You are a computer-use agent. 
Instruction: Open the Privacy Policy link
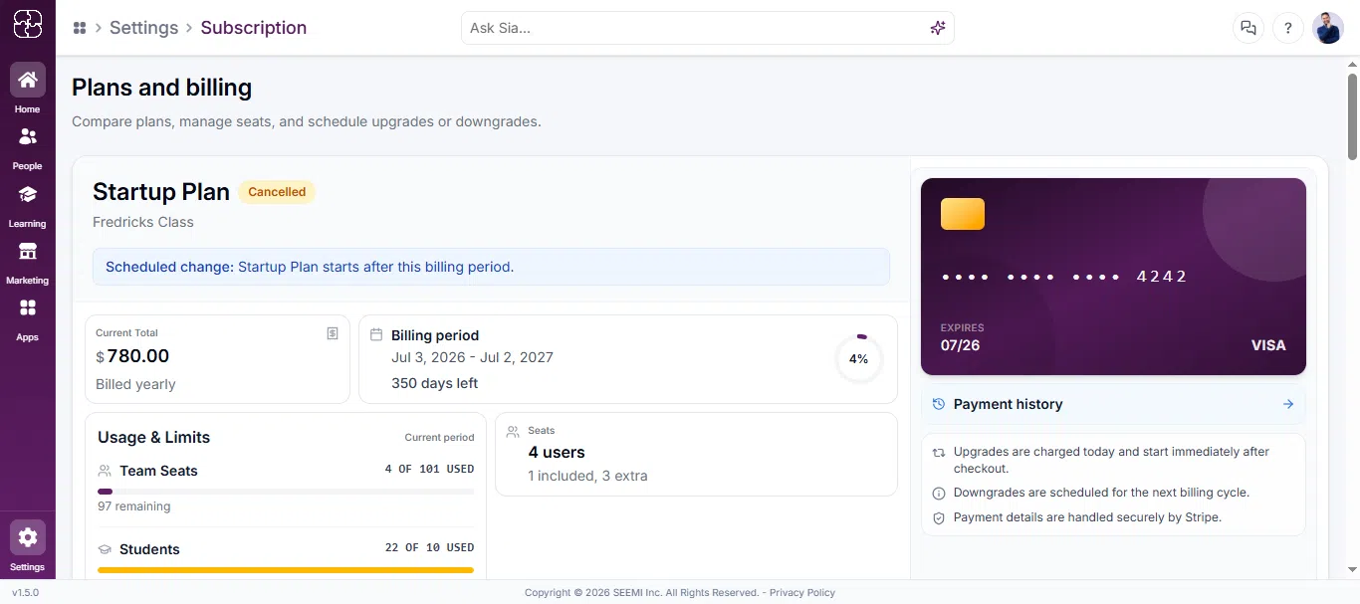pyautogui.click(x=802, y=593)
